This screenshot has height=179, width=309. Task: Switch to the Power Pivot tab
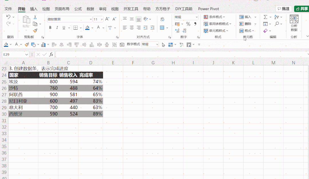(209, 9)
